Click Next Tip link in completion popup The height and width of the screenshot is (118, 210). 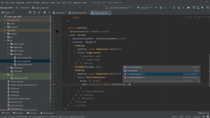[189, 81]
